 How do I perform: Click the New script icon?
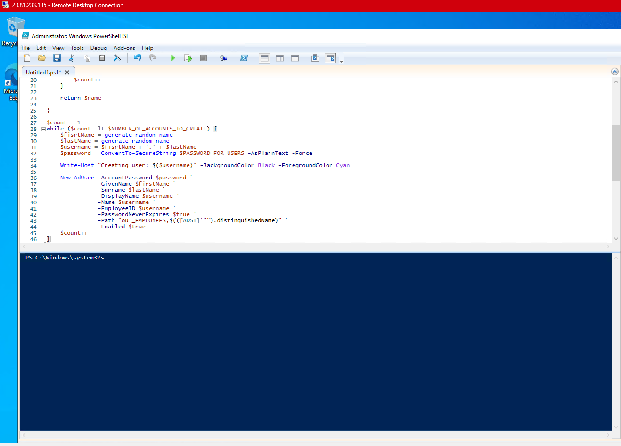click(27, 58)
